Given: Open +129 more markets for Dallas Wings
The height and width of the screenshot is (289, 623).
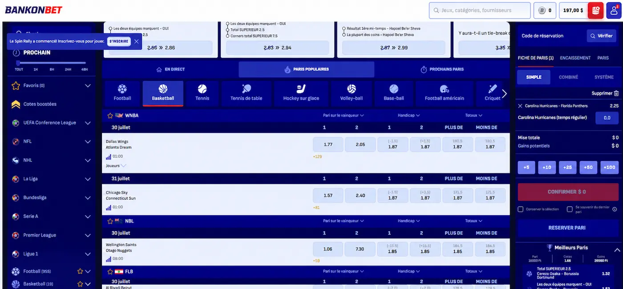Looking at the screenshot, I should tap(317, 157).
